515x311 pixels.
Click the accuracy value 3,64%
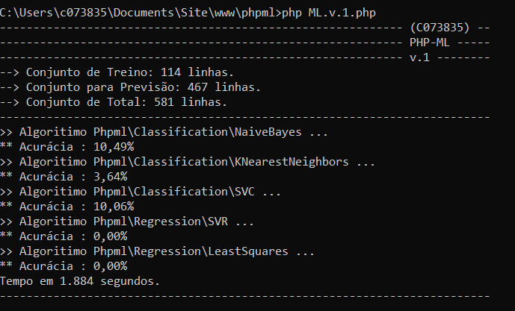click(x=111, y=177)
